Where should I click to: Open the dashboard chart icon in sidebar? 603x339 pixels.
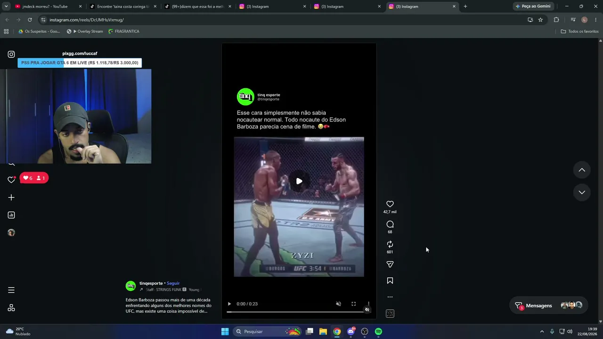click(x=11, y=215)
